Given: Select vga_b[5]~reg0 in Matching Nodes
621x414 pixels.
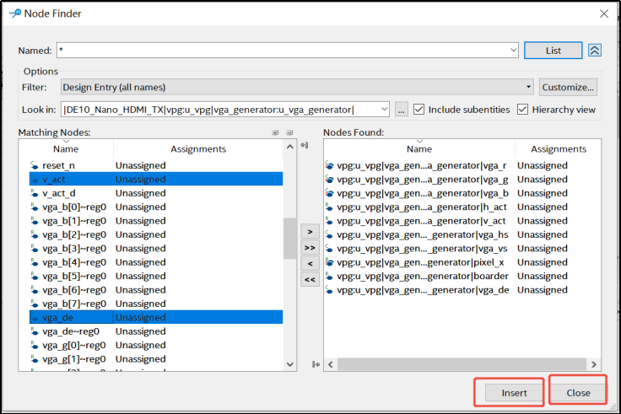Looking at the screenshot, I should 74,277.
